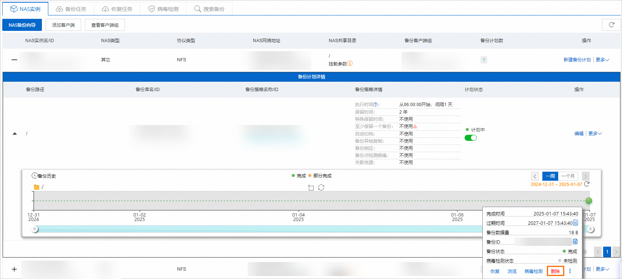Click the zoom reset icon above the chart
Image resolution: width=622 pixels, height=279 pixels.
321,188
